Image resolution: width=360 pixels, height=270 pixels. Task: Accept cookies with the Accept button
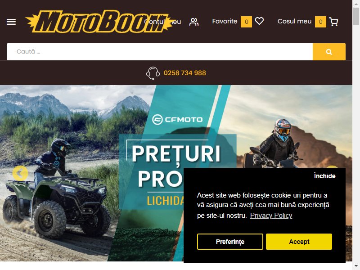coord(299,242)
